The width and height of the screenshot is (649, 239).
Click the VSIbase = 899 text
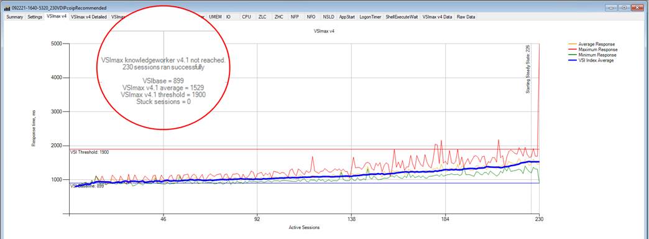tap(163, 81)
